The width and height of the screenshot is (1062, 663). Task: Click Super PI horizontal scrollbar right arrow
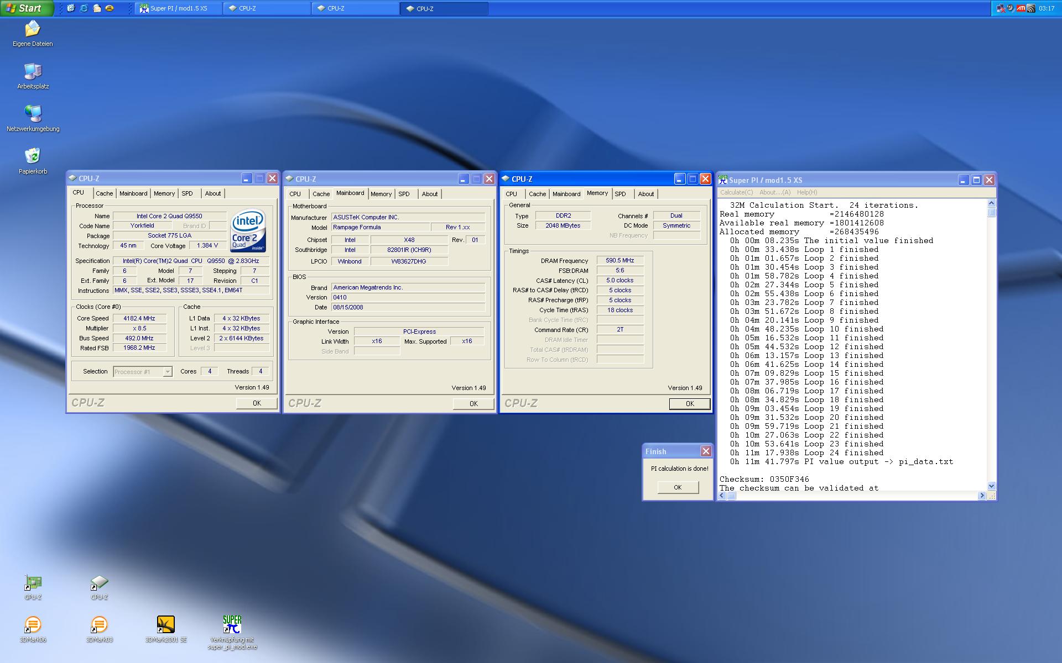(982, 496)
